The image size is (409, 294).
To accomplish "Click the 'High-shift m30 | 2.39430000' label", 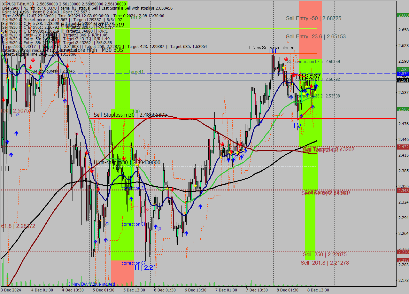I will click(127, 163).
